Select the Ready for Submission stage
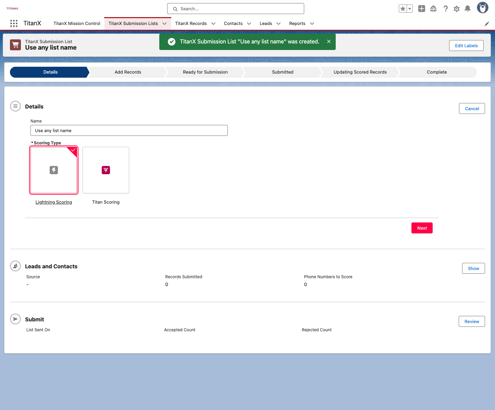This screenshot has width=495, height=410. (205, 72)
